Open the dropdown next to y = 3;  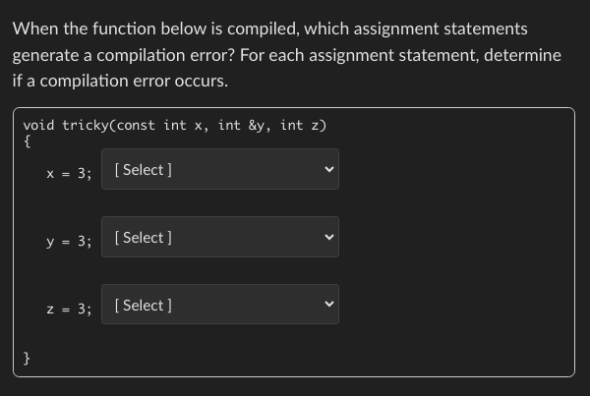(x=220, y=237)
